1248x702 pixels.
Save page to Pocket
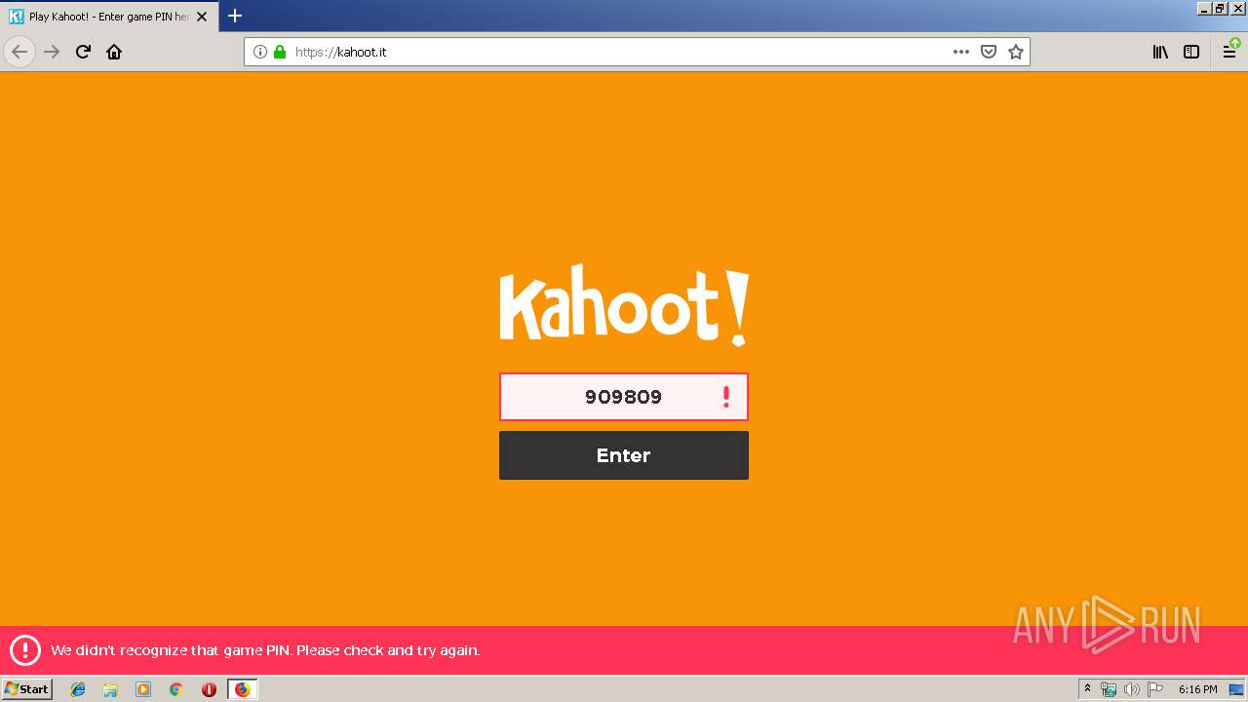click(x=989, y=52)
